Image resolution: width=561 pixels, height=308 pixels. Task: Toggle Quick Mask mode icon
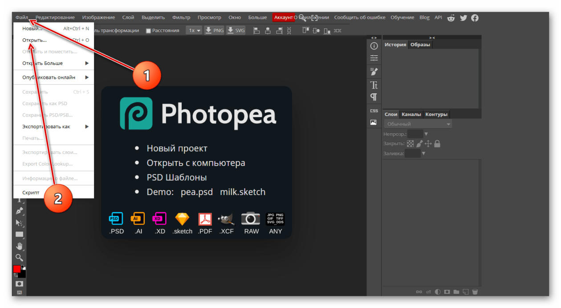point(19,284)
